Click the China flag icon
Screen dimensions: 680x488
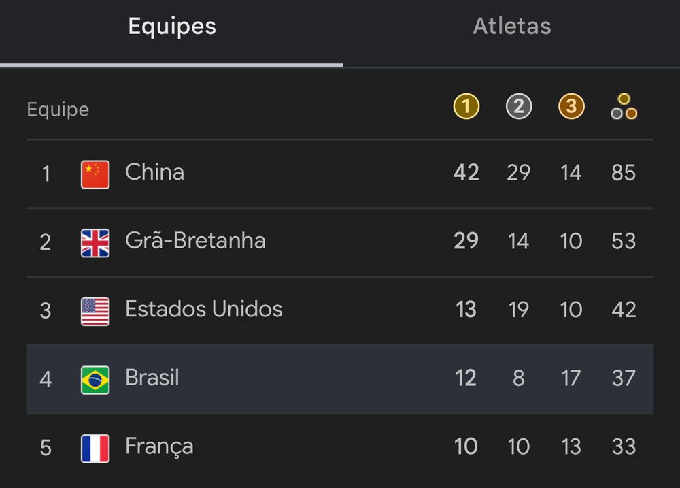tap(95, 174)
